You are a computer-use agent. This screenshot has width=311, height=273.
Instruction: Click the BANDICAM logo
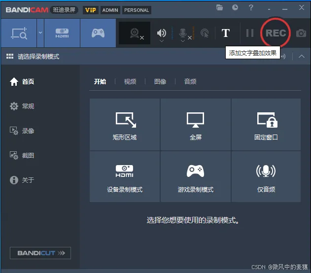pos(27,10)
